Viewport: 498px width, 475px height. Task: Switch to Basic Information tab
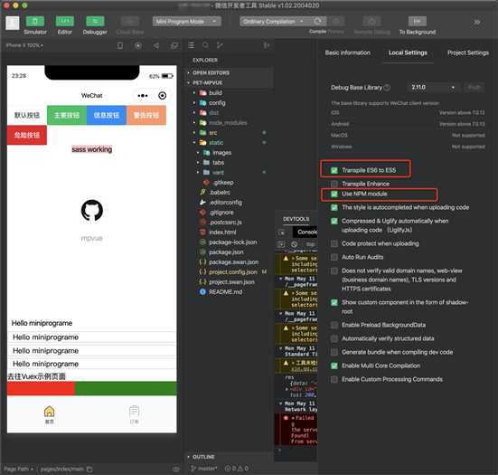click(347, 52)
